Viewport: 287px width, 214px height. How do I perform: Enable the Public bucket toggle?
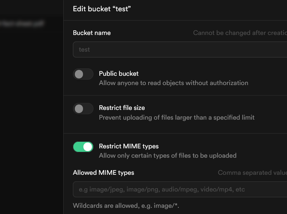pyautogui.click(x=83, y=74)
